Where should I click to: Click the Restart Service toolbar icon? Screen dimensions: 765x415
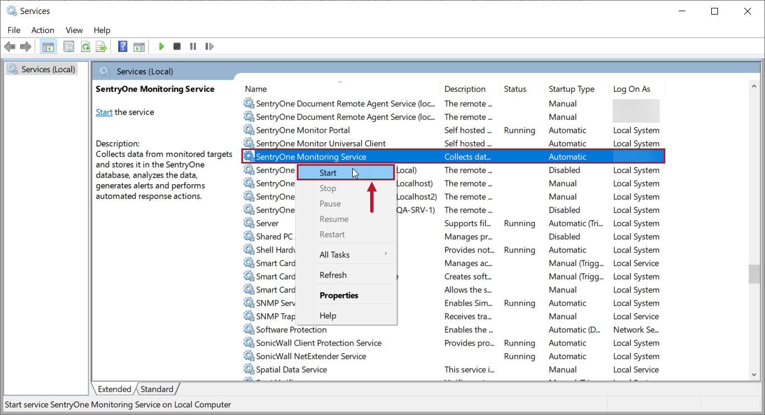pyautogui.click(x=209, y=46)
